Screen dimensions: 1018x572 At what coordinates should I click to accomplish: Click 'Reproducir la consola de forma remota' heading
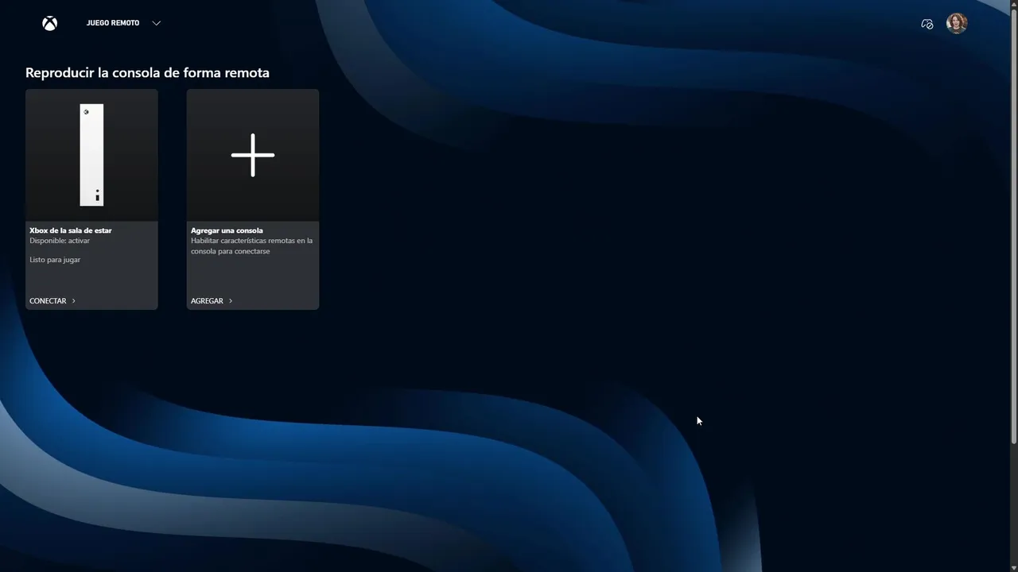pos(147,72)
